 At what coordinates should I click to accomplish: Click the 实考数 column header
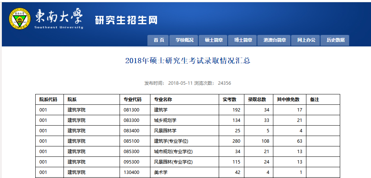point(230,100)
